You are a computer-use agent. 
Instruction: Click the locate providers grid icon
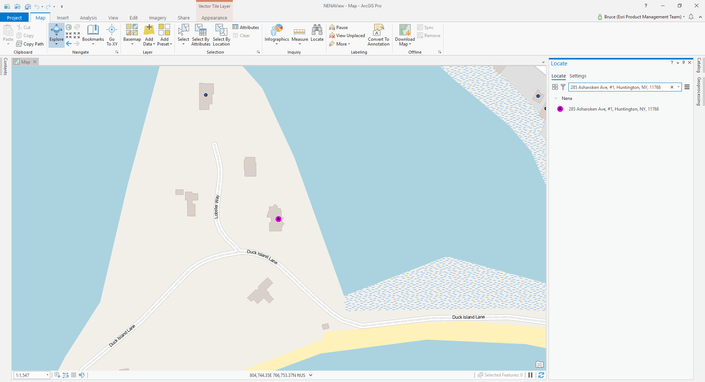click(555, 87)
